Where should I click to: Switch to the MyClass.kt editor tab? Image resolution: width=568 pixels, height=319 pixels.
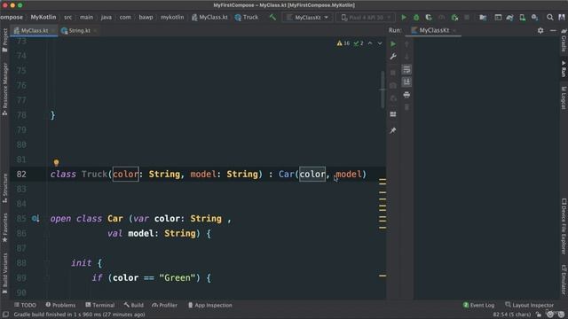pos(34,31)
